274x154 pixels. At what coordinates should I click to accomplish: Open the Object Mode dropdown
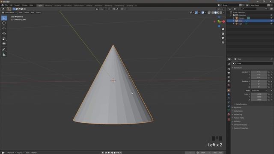coord(9,12)
